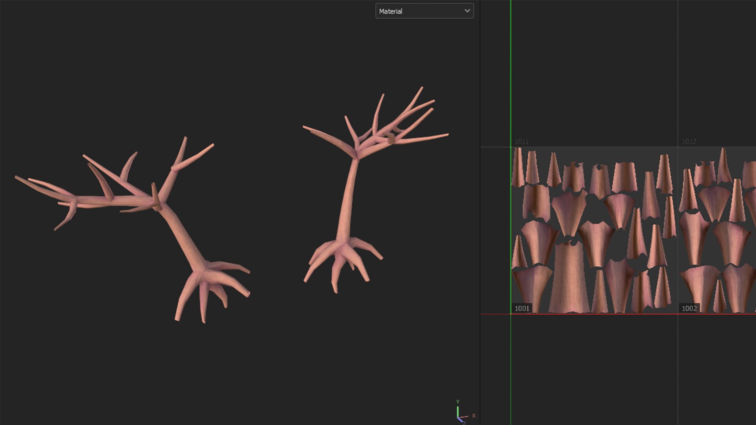This screenshot has height=425, width=756.
Task: Click the faded 1012 UDIM tile label
Action: (x=689, y=141)
